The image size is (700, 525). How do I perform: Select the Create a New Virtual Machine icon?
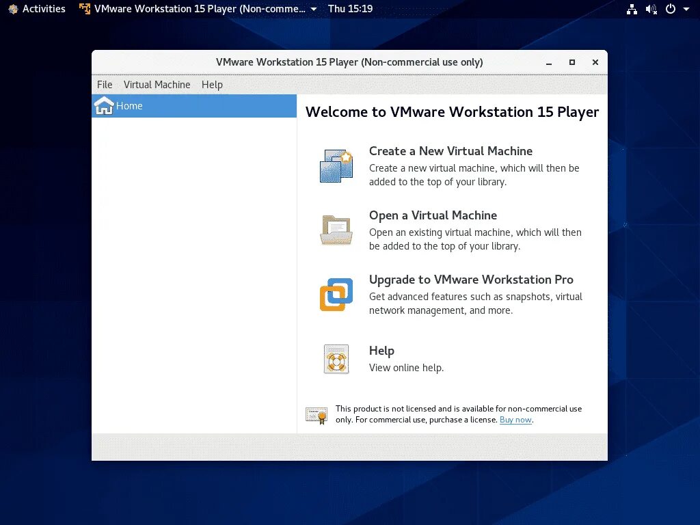[x=336, y=165]
